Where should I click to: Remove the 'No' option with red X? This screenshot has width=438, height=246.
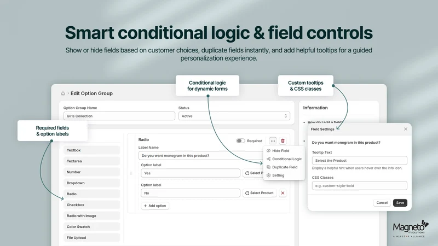coord(283,193)
